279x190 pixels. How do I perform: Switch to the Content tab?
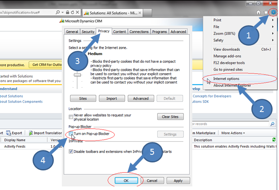point(120,32)
